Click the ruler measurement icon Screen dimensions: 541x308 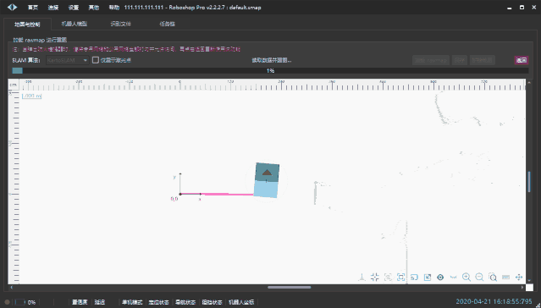(x=505, y=277)
